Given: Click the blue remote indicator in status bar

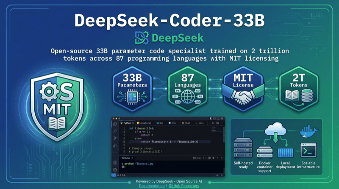Looking at the screenshot, I should (114, 175).
